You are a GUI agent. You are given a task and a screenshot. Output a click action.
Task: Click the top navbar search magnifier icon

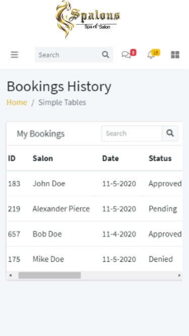coord(105,54)
